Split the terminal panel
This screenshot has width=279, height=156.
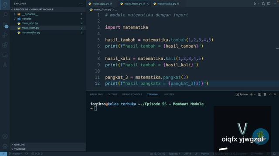pos(260,94)
